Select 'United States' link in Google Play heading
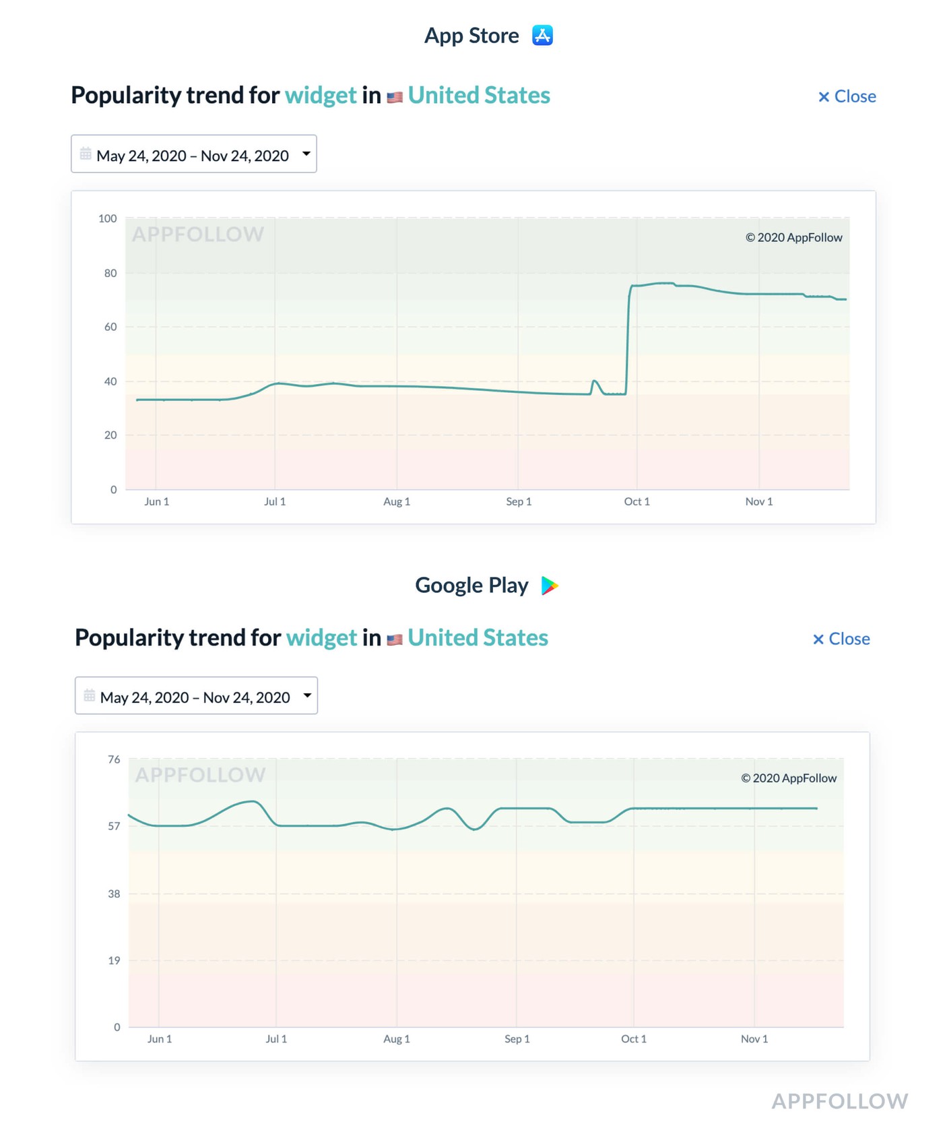943x1126 pixels. click(x=478, y=638)
